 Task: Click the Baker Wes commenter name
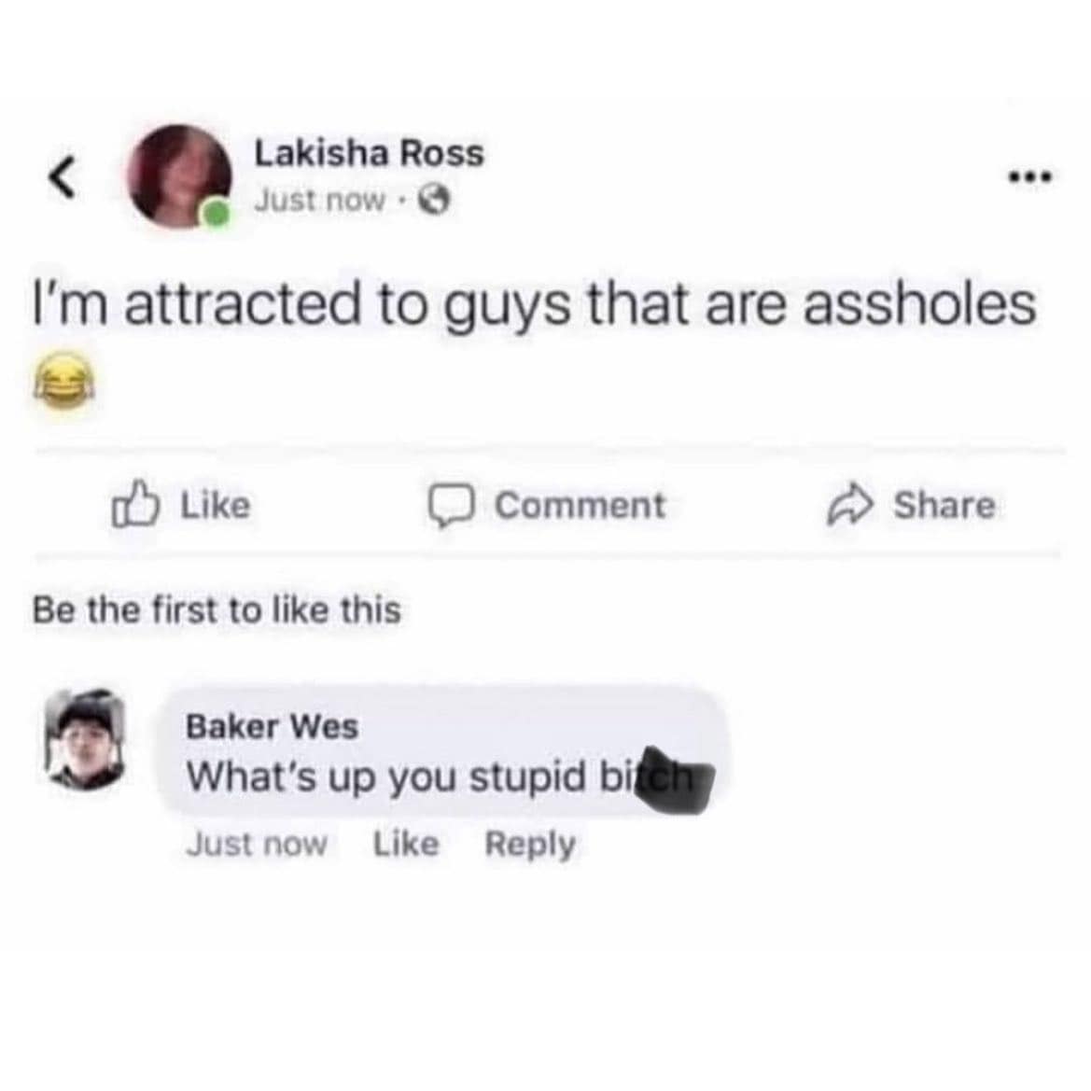point(273,727)
